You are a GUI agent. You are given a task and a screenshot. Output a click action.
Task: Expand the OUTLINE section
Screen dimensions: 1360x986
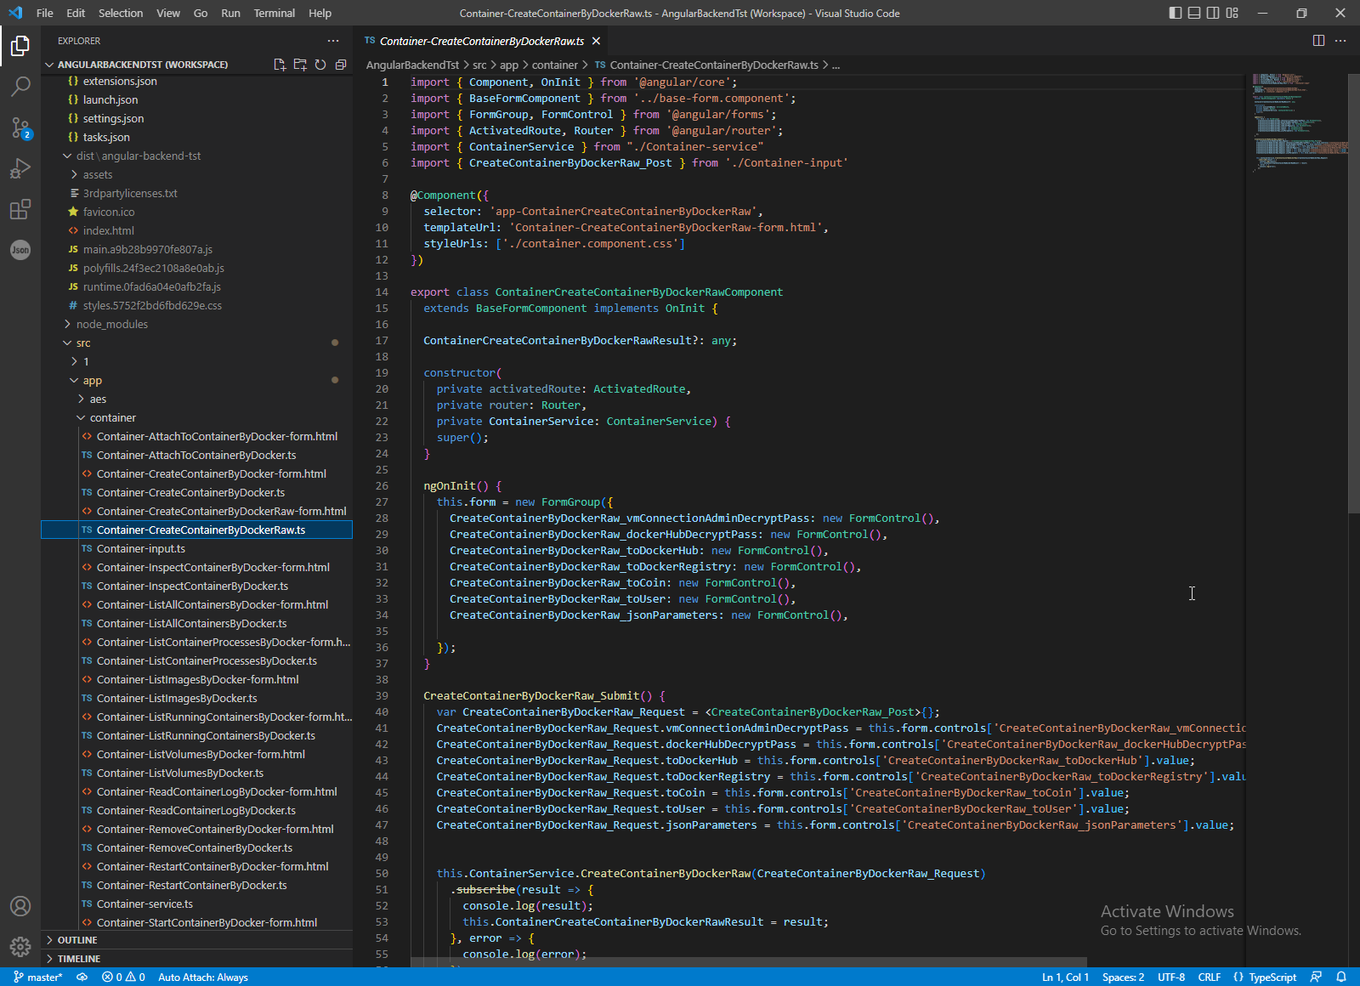click(x=77, y=940)
